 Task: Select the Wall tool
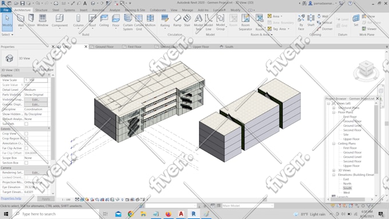click(21, 21)
